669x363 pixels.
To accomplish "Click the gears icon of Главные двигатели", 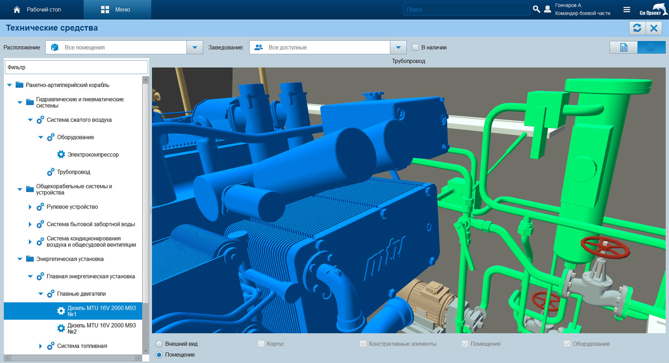I will tap(51, 294).
